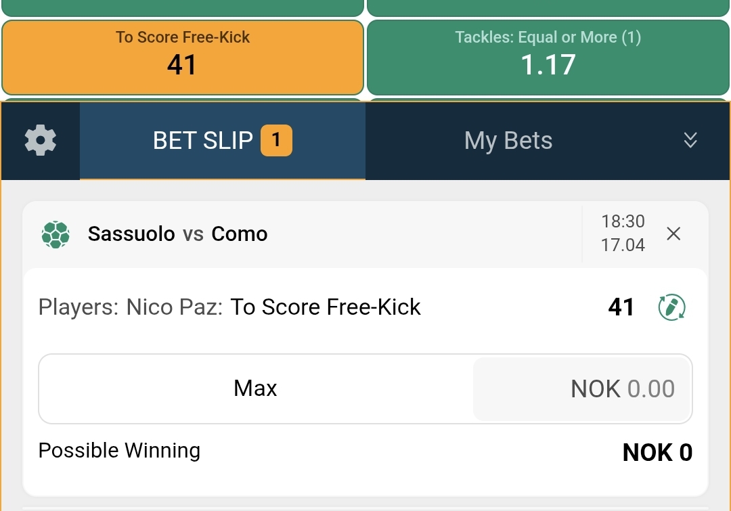
Task: Remove Sassuolo vs Como bet
Action: coord(673,234)
